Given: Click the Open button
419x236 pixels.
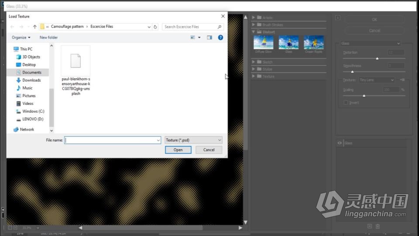Looking at the screenshot, I should (x=178, y=150).
